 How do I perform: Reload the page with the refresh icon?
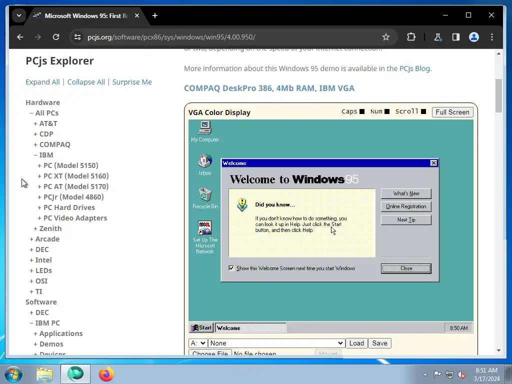coord(56,37)
